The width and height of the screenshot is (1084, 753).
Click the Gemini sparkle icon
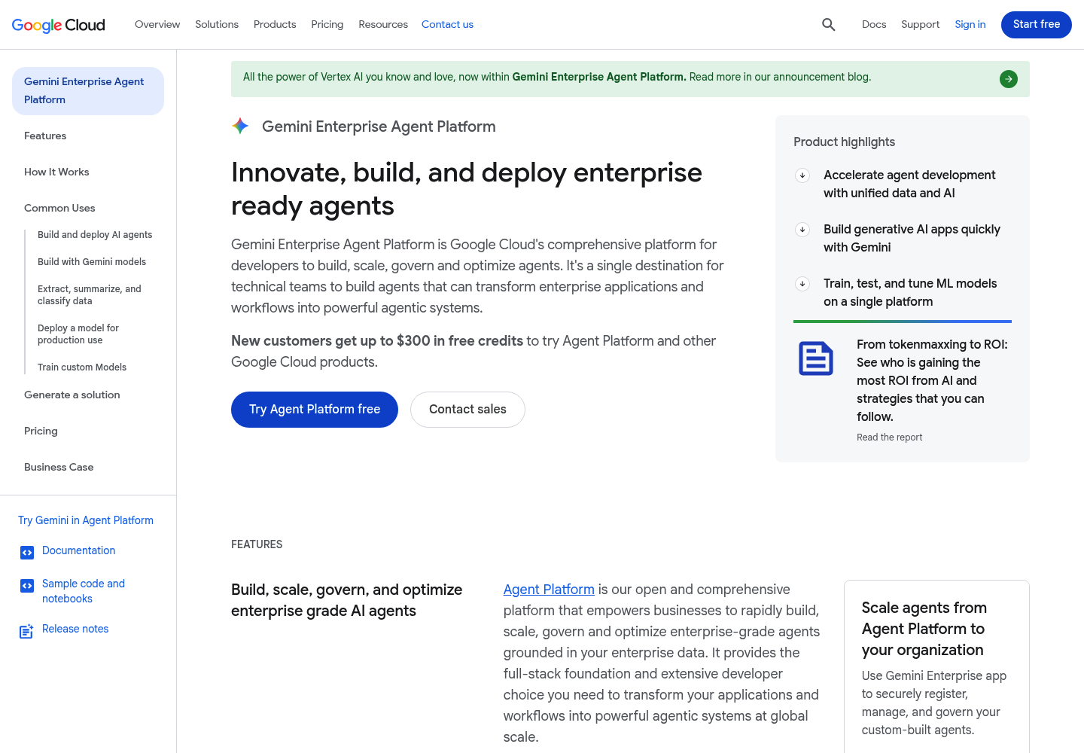[x=240, y=127]
